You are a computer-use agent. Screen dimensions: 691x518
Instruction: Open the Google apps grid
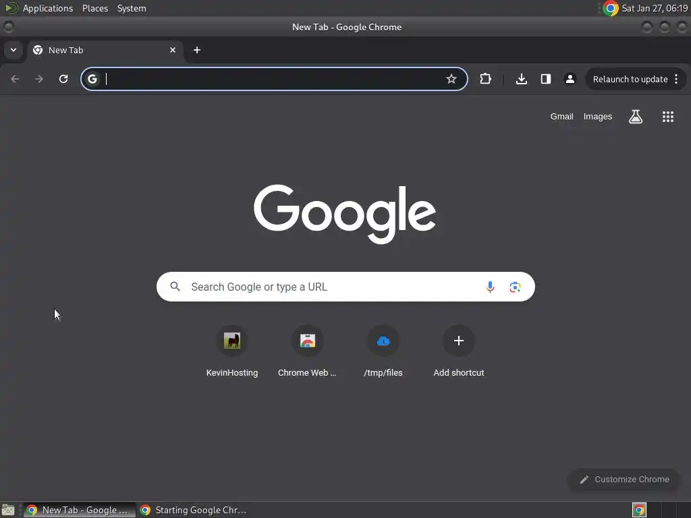pyautogui.click(x=667, y=116)
